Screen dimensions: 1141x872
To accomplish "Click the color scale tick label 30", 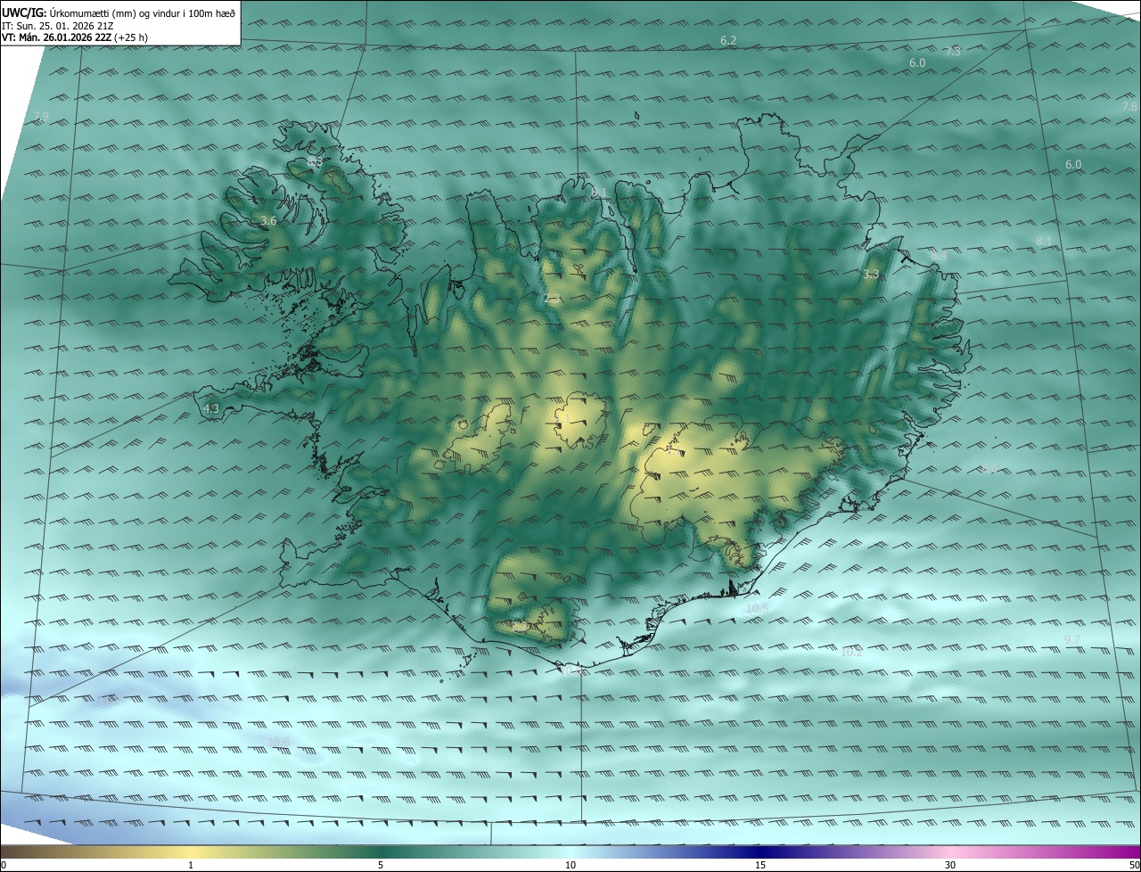I will pos(950,865).
